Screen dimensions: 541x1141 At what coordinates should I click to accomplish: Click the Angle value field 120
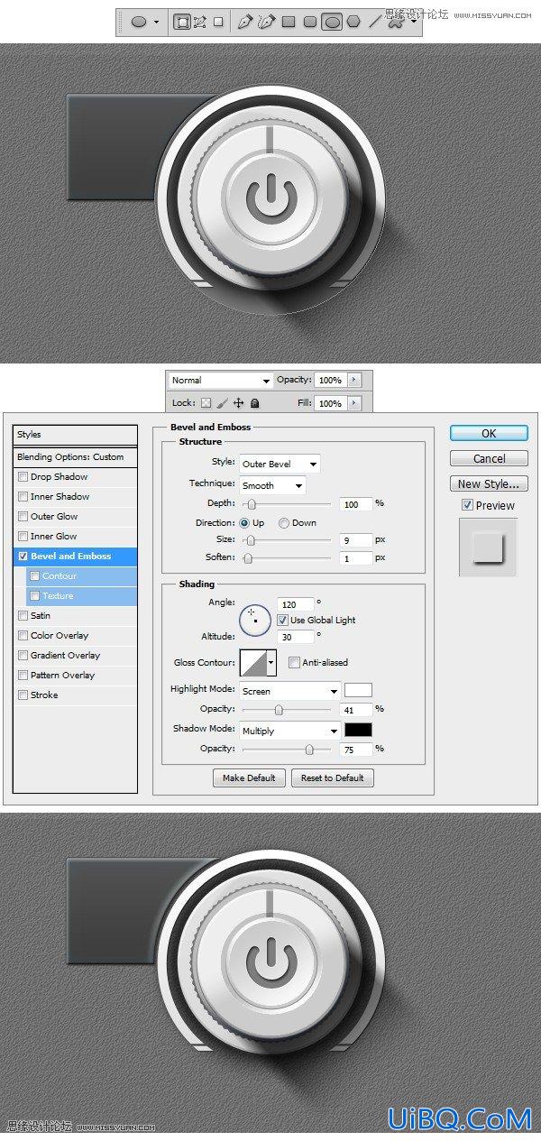click(x=298, y=603)
